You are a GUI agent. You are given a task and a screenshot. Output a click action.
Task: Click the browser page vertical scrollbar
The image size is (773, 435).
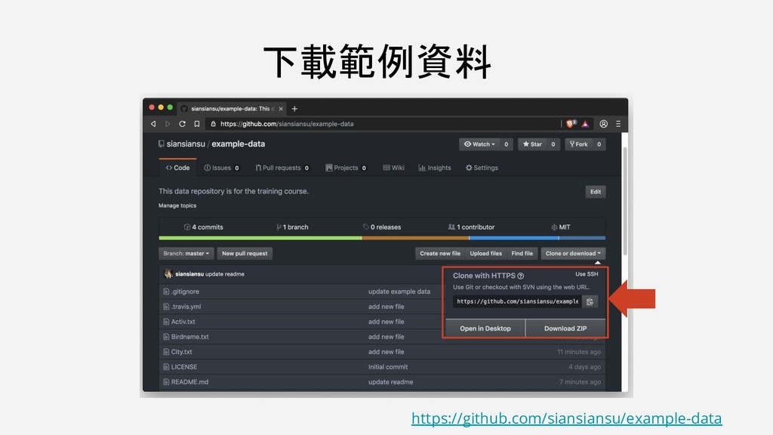pos(624,201)
